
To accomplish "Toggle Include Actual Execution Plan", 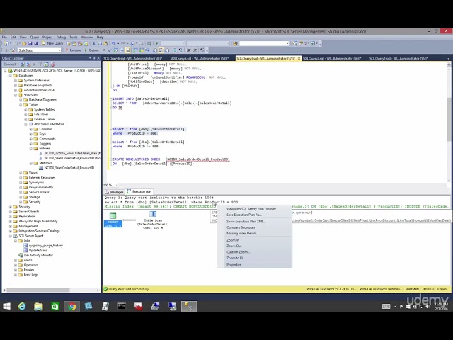I will pyautogui.click(x=135, y=50).
